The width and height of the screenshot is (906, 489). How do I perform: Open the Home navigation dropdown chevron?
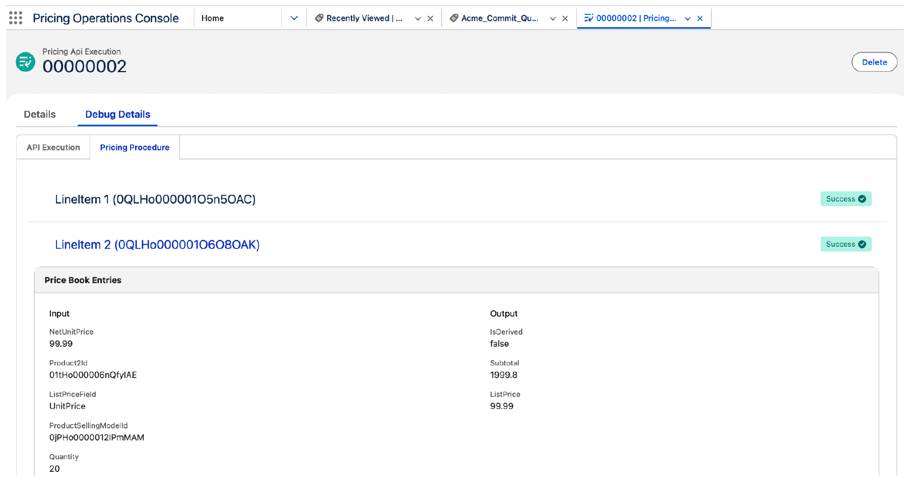(x=294, y=19)
